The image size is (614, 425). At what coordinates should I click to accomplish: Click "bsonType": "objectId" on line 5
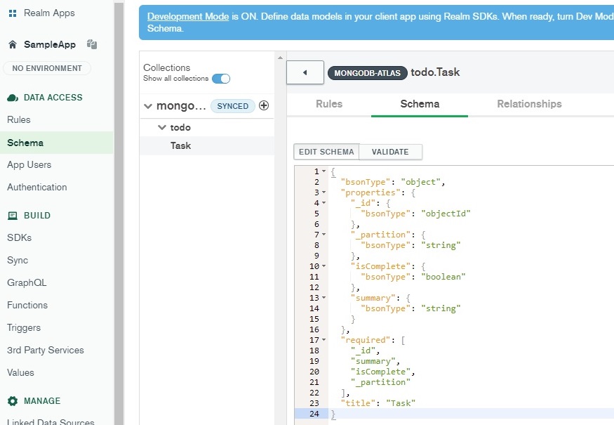click(x=415, y=214)
